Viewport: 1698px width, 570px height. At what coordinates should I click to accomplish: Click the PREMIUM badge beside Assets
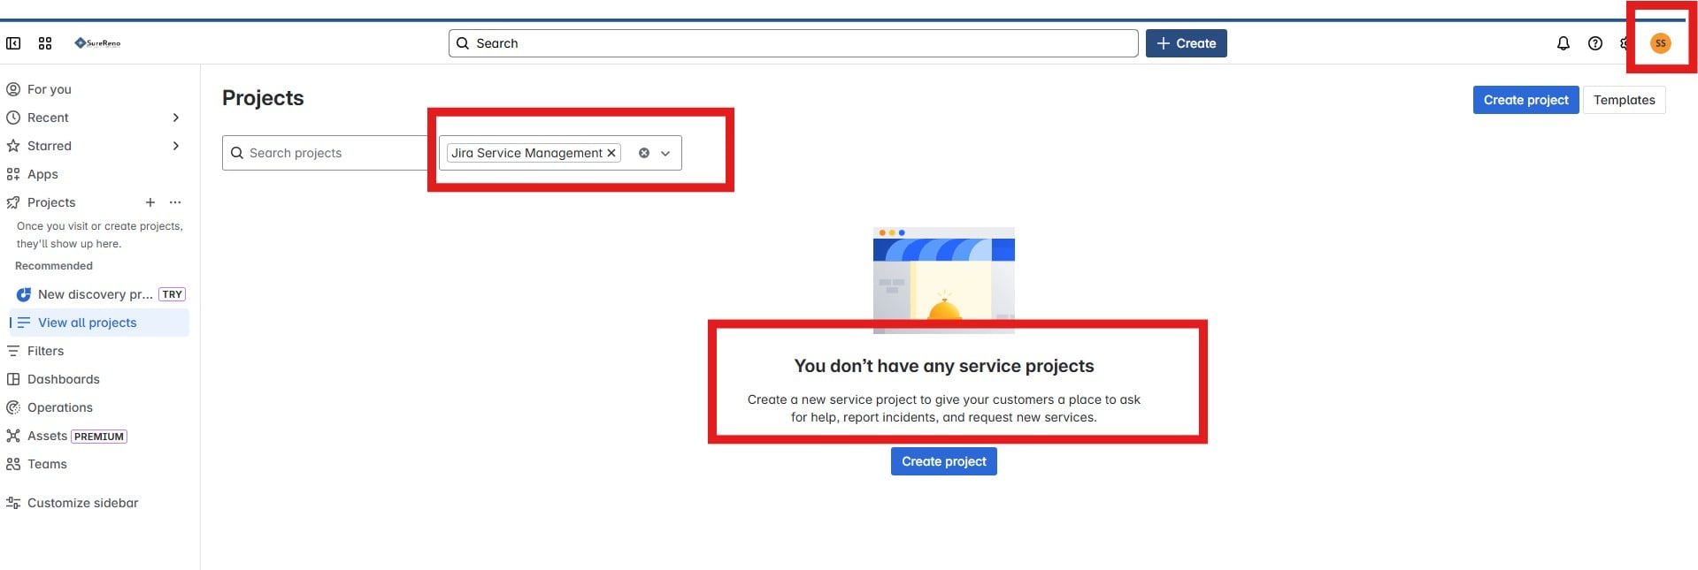pos(99,437)
